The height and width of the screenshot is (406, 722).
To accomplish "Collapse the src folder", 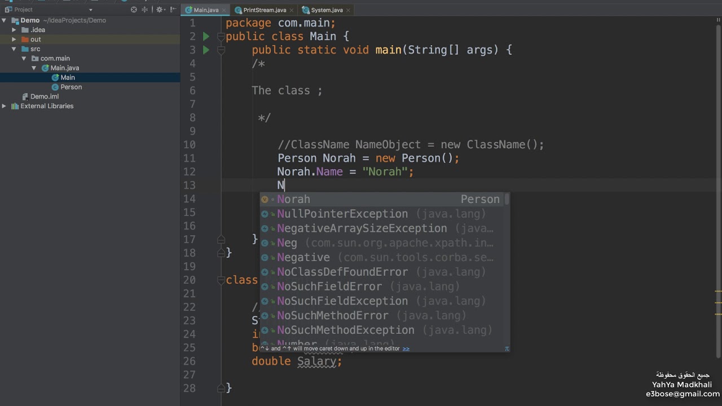I will [x=14, y=49].
